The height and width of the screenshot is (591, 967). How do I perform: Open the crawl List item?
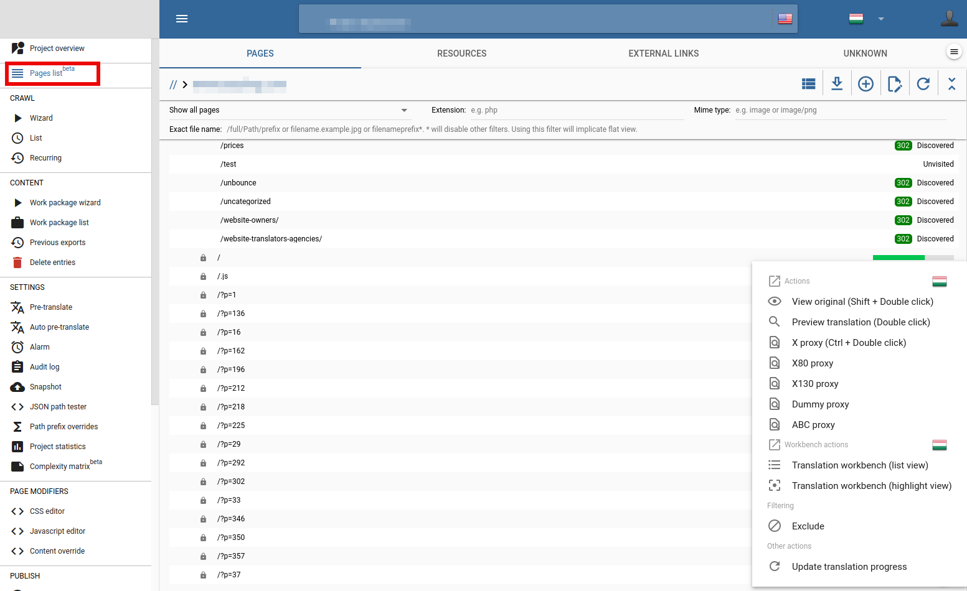tap(36, 138)
